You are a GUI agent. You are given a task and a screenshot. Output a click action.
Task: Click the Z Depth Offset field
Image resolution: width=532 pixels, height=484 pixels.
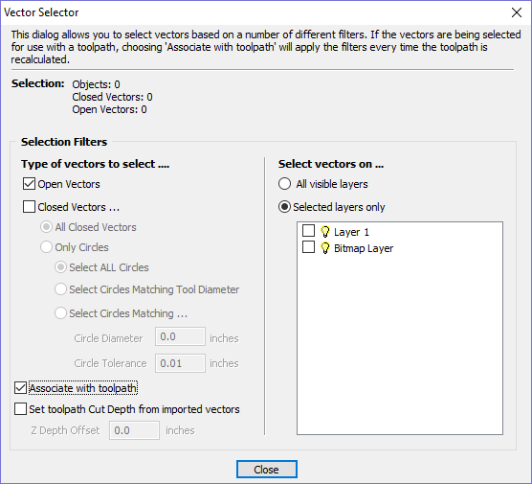pos(134,430)
